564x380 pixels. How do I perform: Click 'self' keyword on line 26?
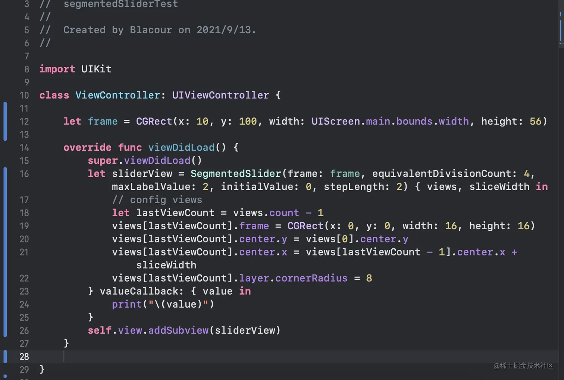click(100, 330)
